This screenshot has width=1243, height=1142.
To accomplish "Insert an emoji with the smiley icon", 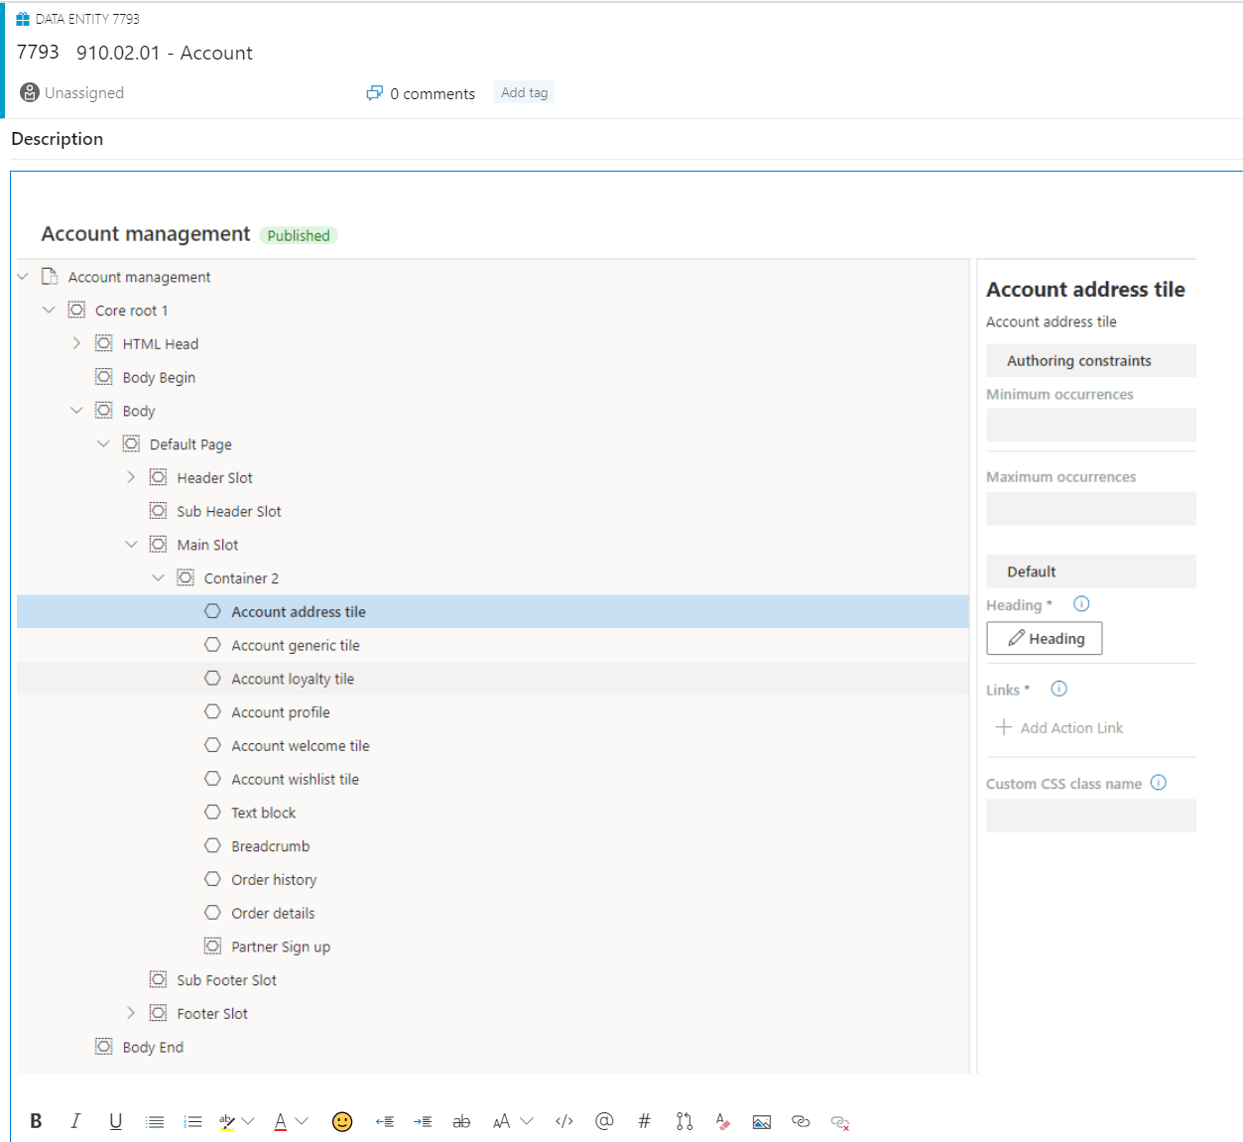I will click(x=342, y=1121).
